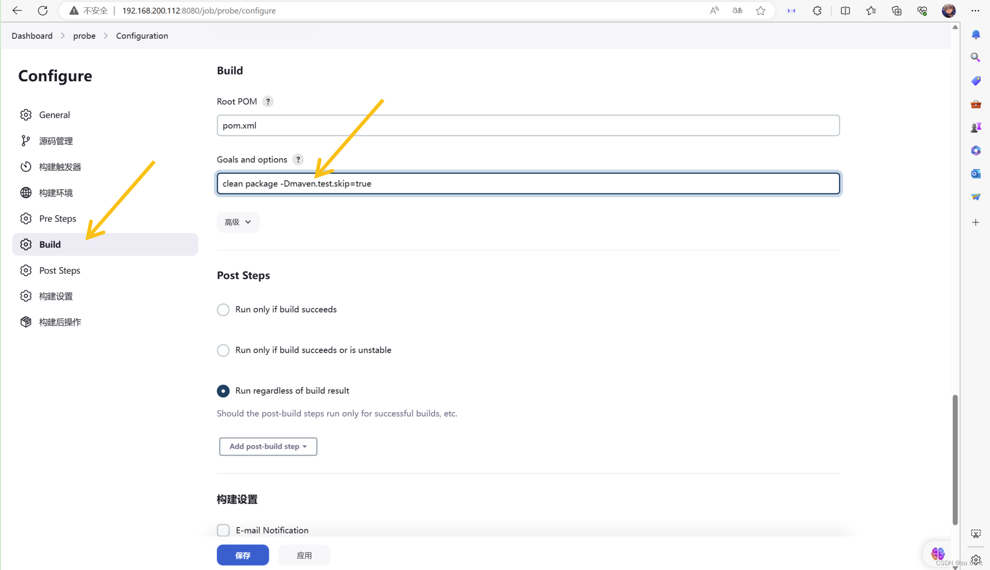Open the shopping tag sidebar icon

tap(976, 81)
